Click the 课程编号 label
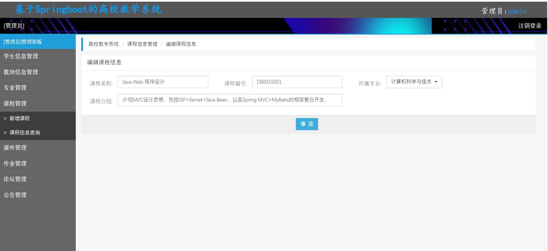This screenshot has width=548, height=251. pyautogui.click(x=235, y=83)
